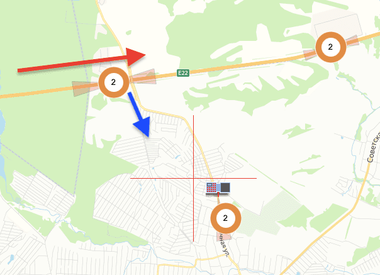Viewport: 380px width, 275px height.
Task: Click the pink sector right of top-right cluster
Action: coord(352,41)
